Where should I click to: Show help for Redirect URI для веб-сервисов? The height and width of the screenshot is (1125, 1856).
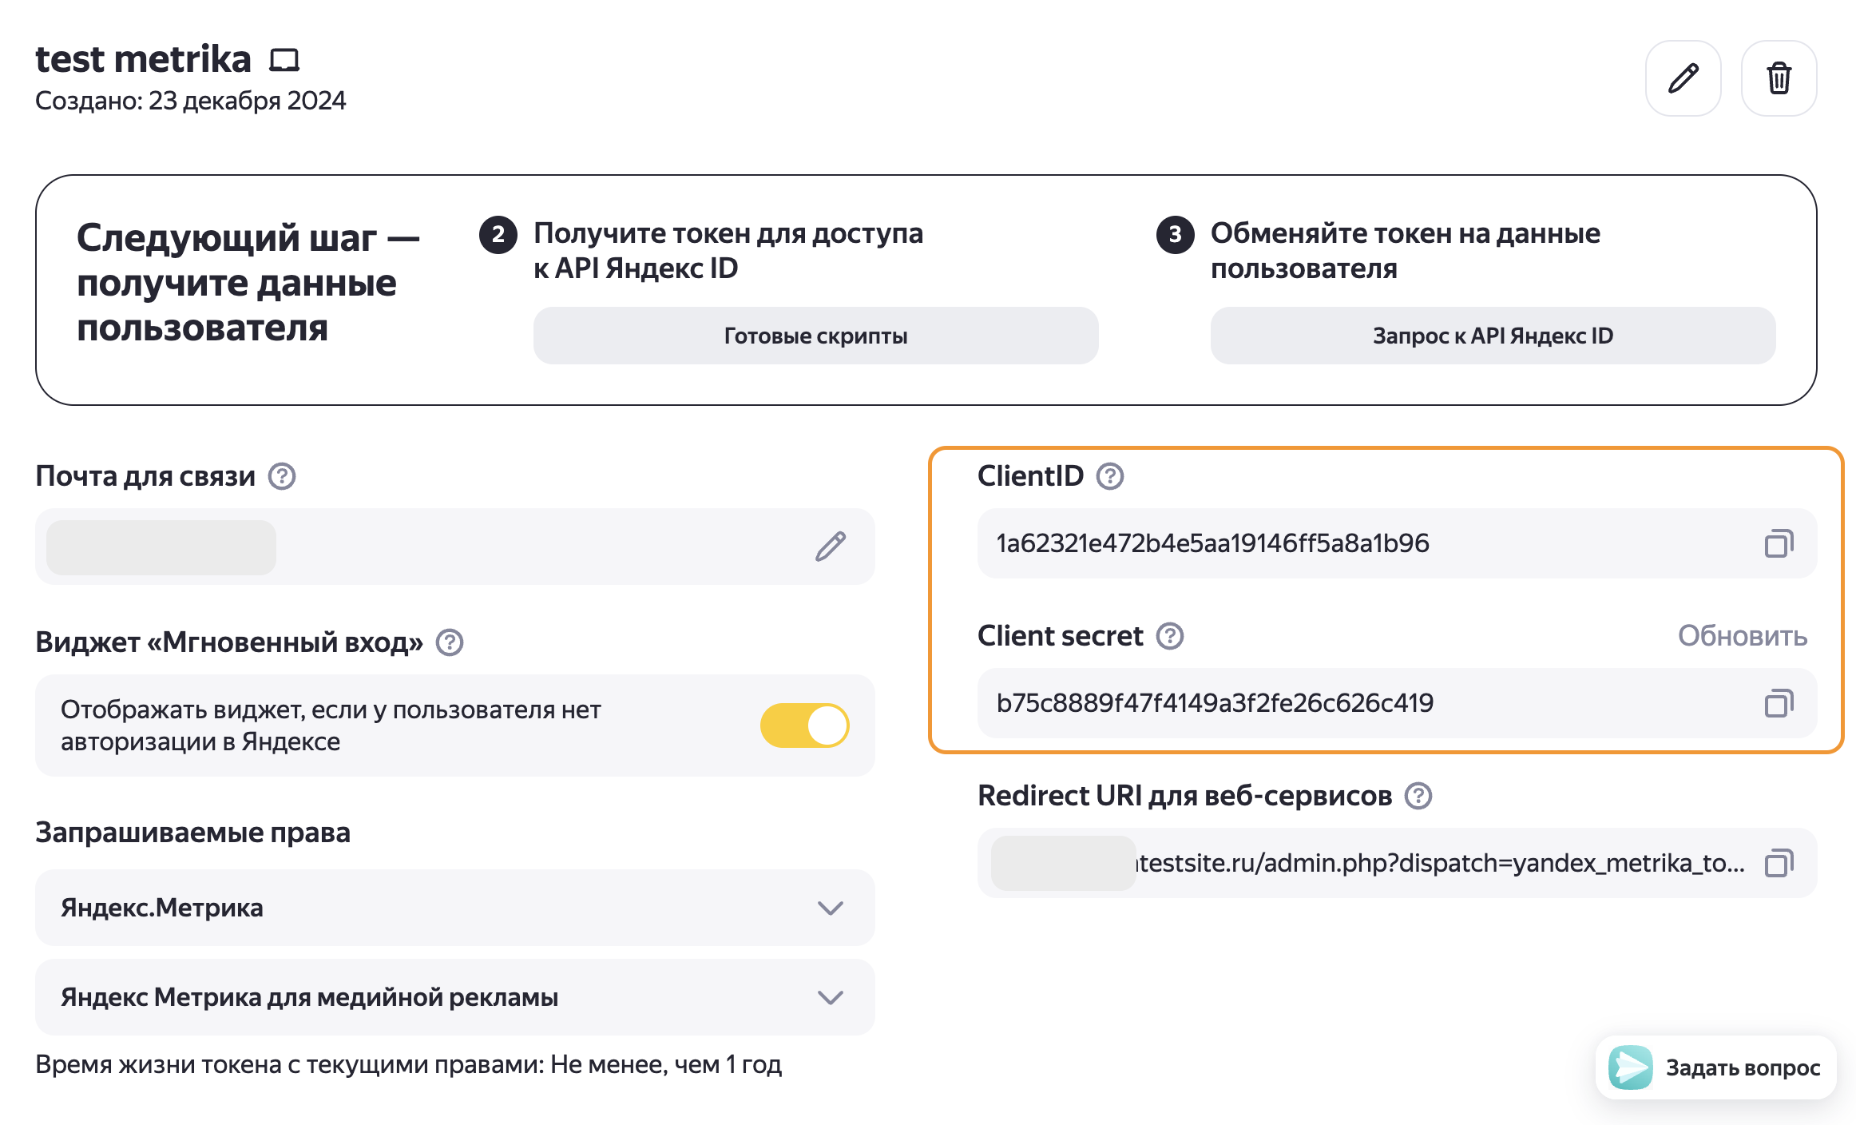click(x=1418, y=796)
